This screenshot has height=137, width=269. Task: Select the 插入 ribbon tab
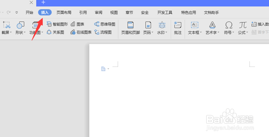click(x=45, y=12)
